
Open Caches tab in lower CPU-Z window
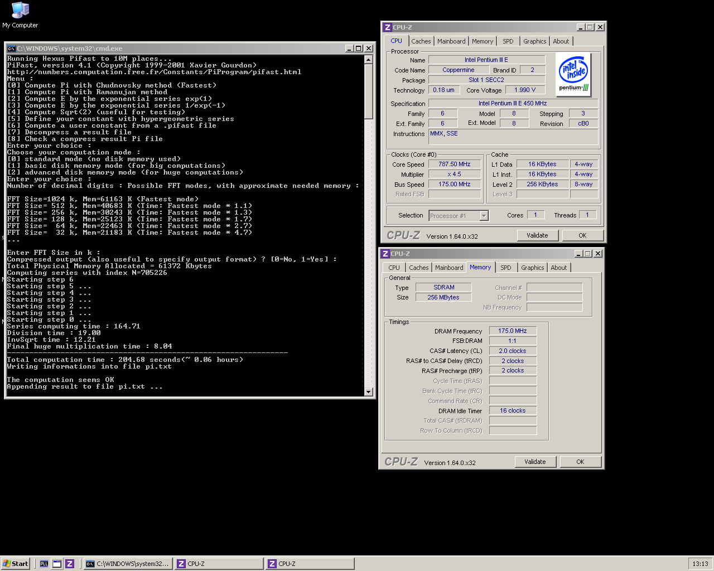click(x=419, y=268)
